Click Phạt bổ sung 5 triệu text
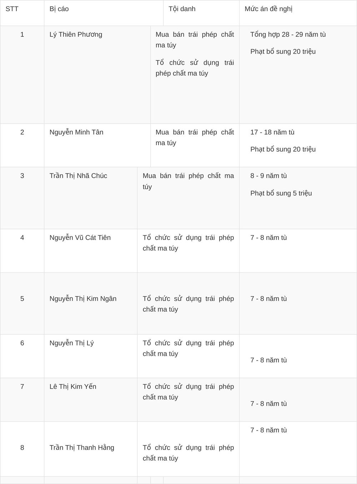The width and height of the screenshot is (357, 484). (281, 193)
